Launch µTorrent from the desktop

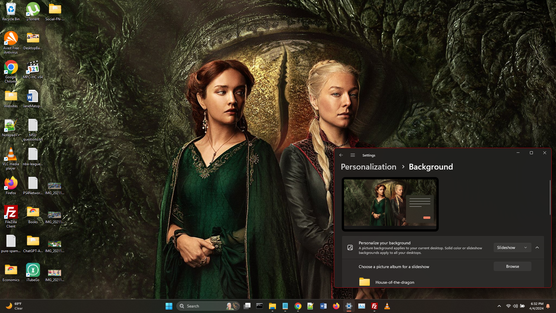point(33,12)
